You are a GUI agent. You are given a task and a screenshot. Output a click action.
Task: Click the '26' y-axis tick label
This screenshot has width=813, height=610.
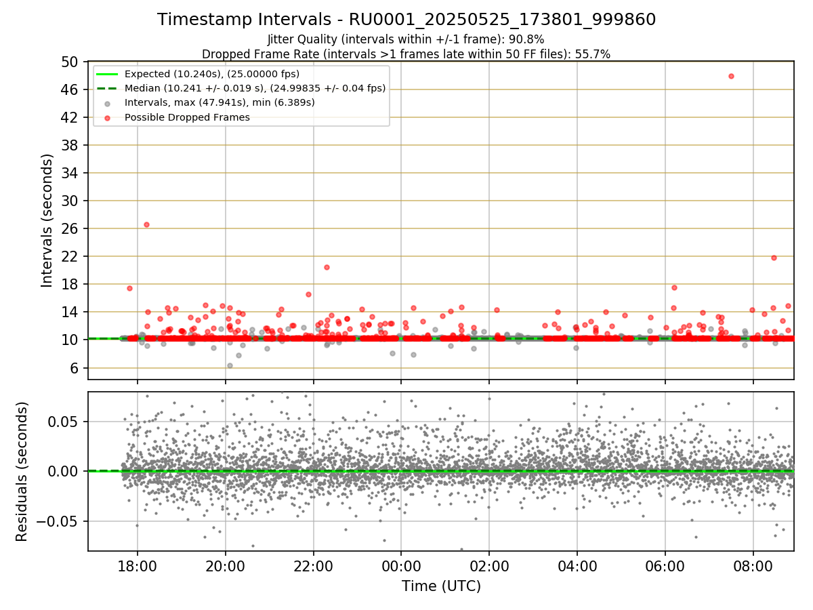[x=70, y=228]
